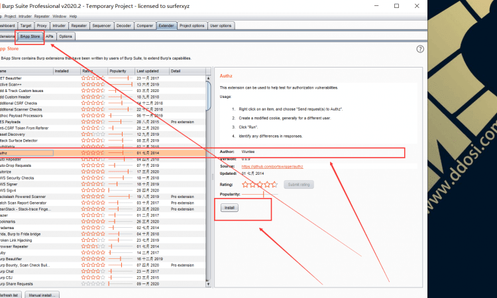Switch to the Target tab
The image size is (497, 298).
26,26
